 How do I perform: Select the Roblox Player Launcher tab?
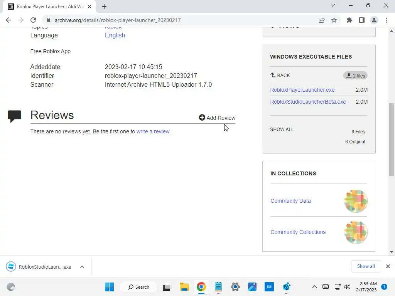(49, 7)
